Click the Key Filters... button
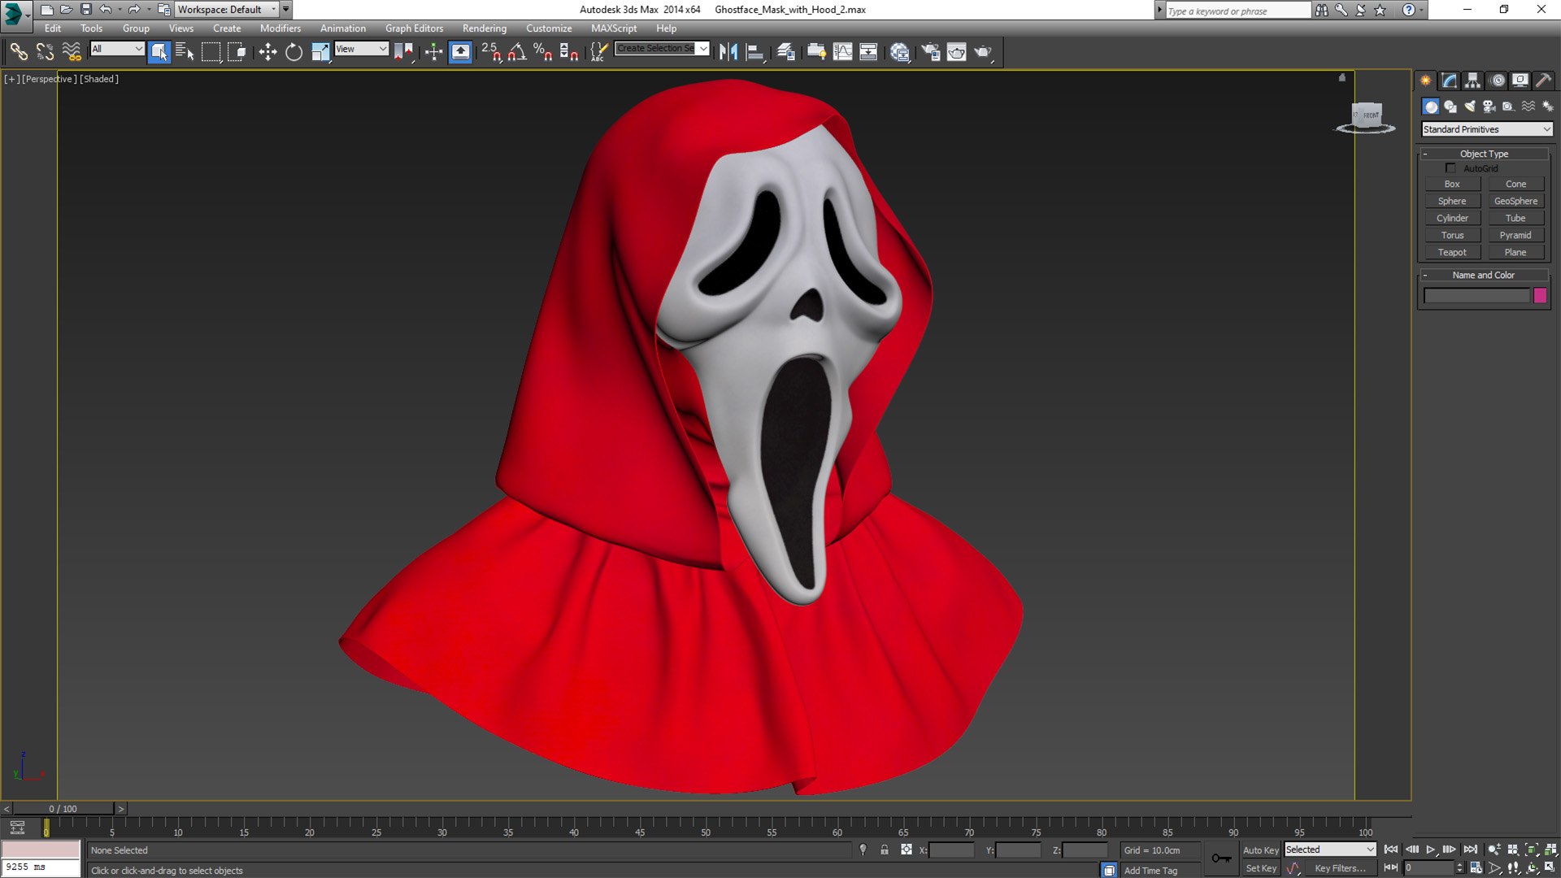The height and width of the screenshot is (878, 1561). (x=1341, y=868)
